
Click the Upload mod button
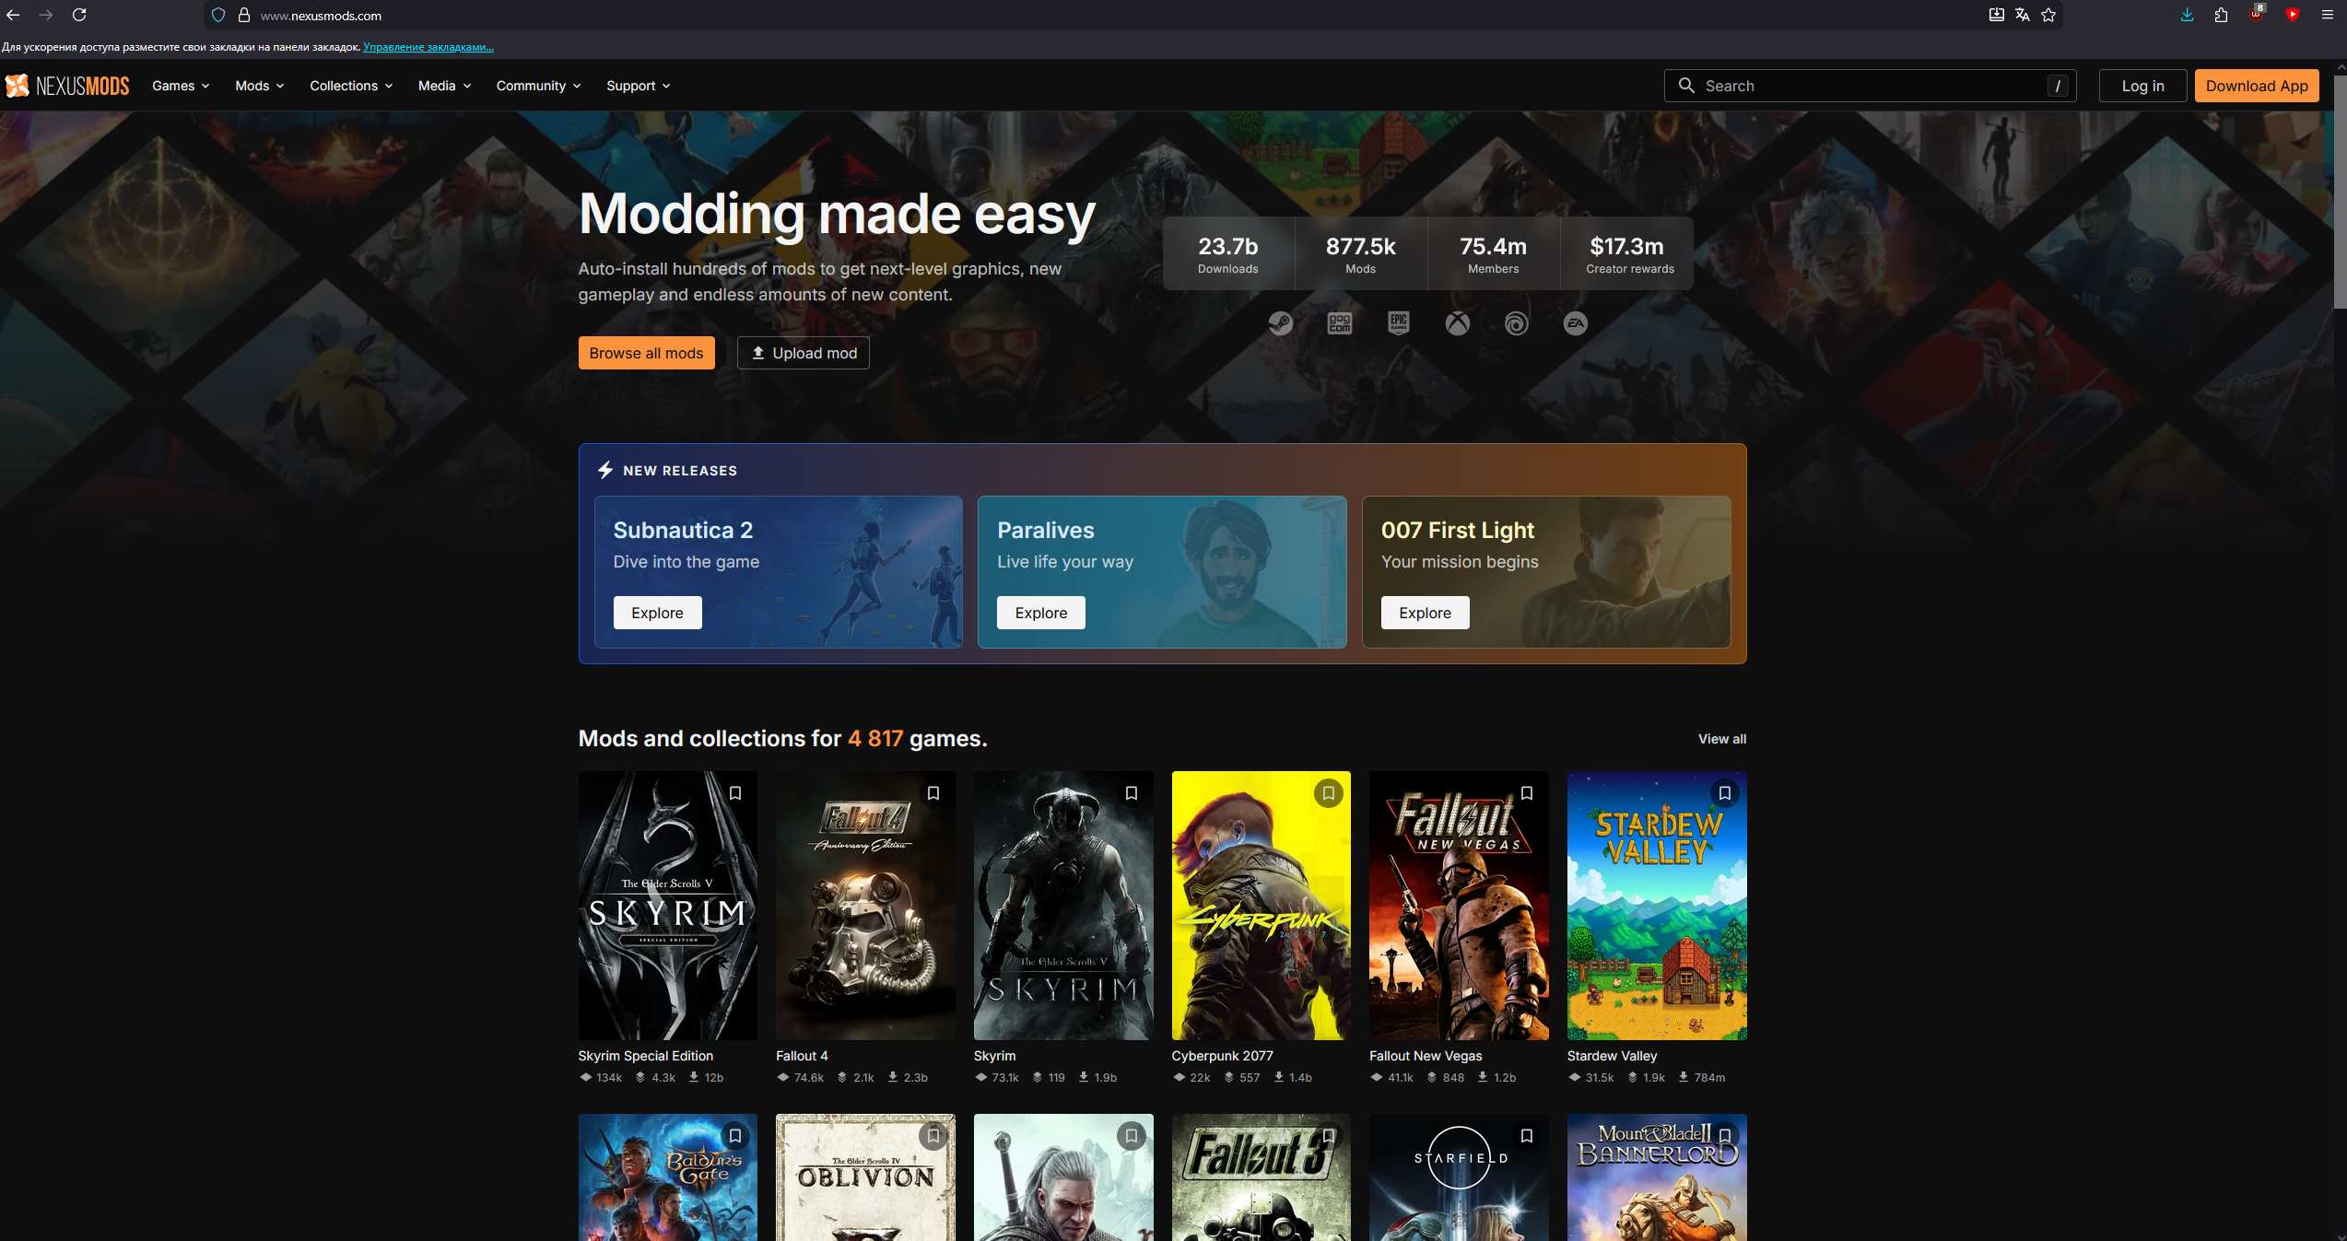804,353
